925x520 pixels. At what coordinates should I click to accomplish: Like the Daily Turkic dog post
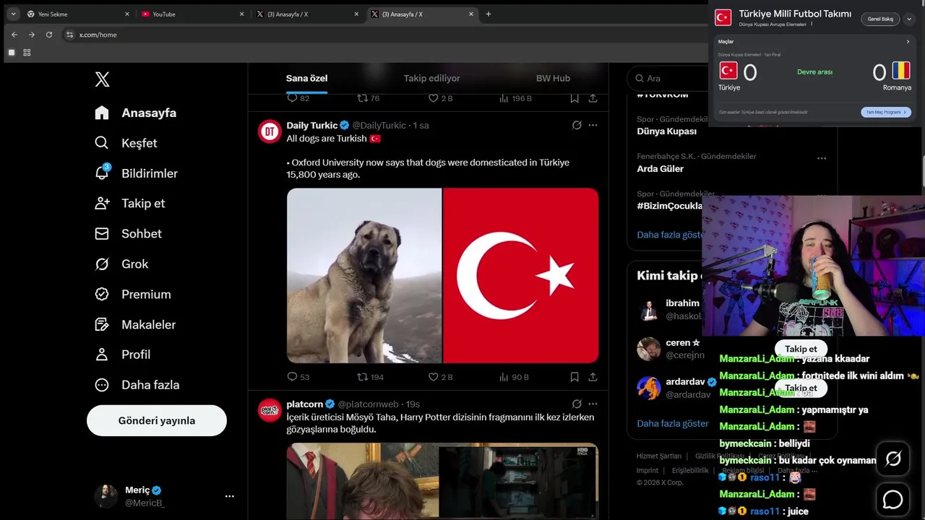(440, 377)
